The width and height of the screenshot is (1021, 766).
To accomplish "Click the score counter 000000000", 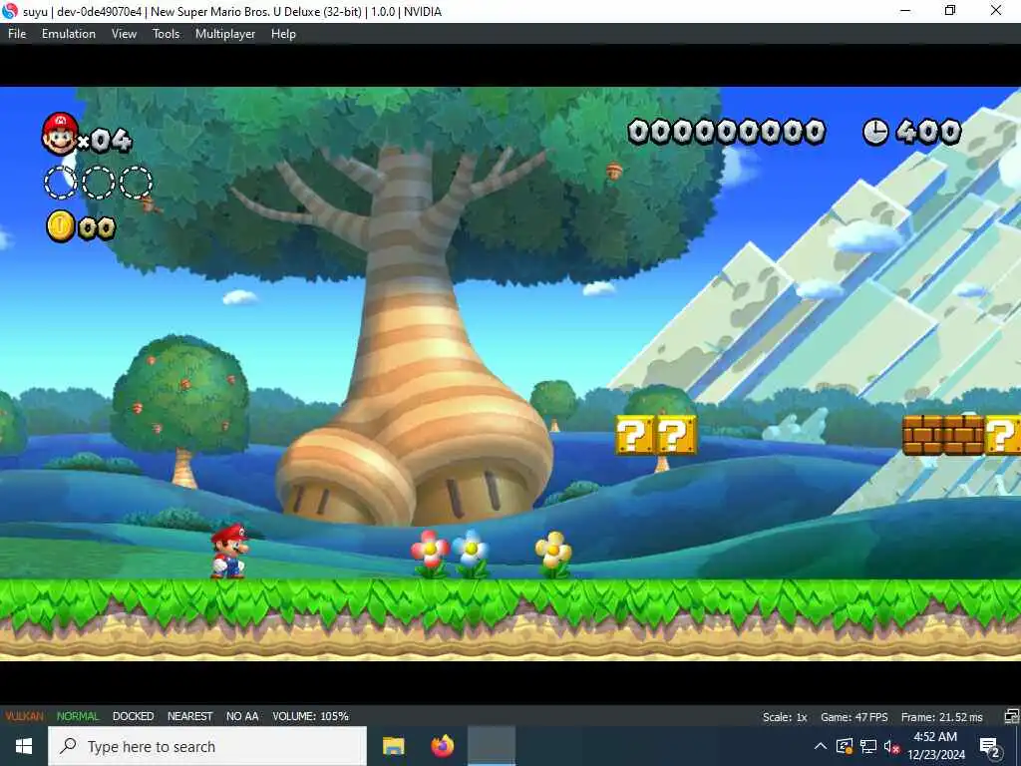I will point(727,132).
